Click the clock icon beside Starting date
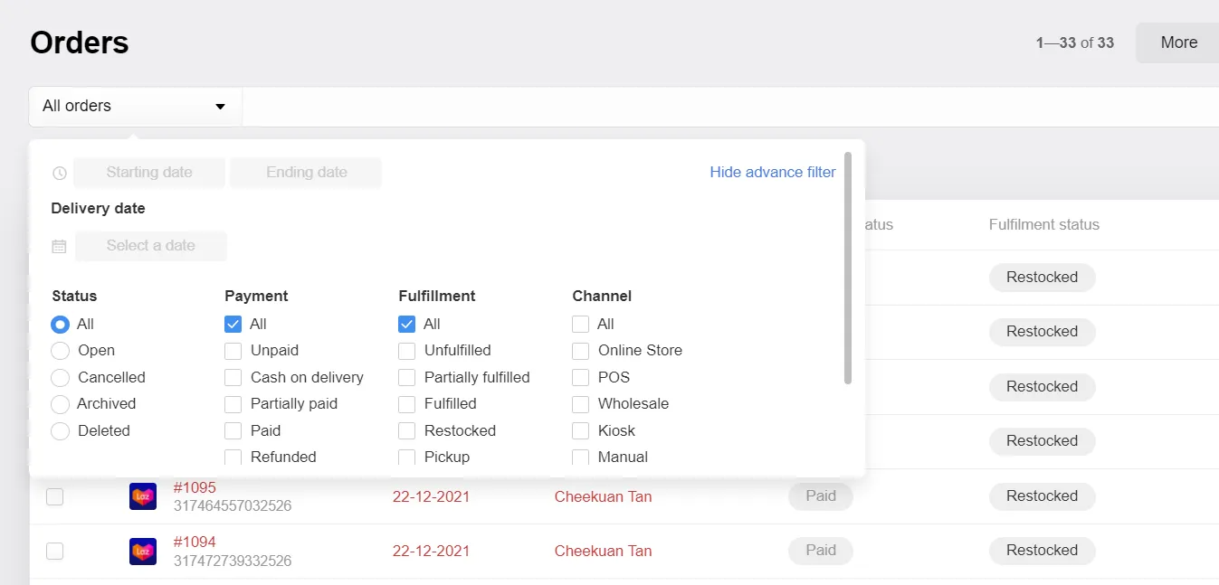The width and height of the screenshot is (1219, 585). click(x=59, y=172)
